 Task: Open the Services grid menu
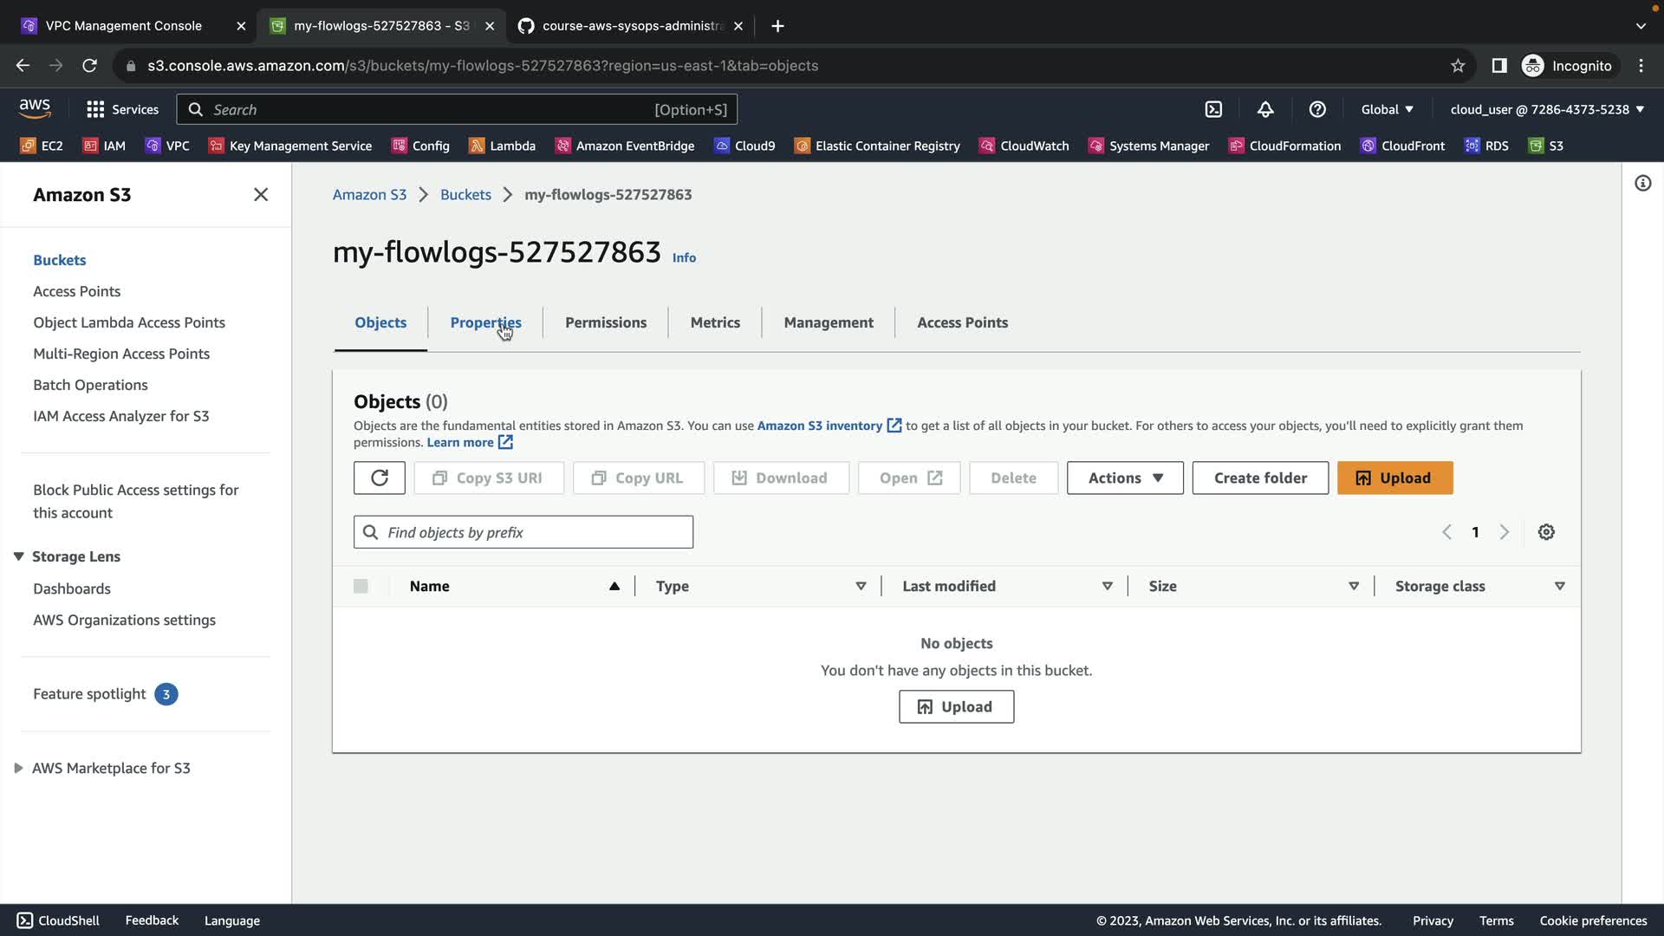(x=122, y=109)
